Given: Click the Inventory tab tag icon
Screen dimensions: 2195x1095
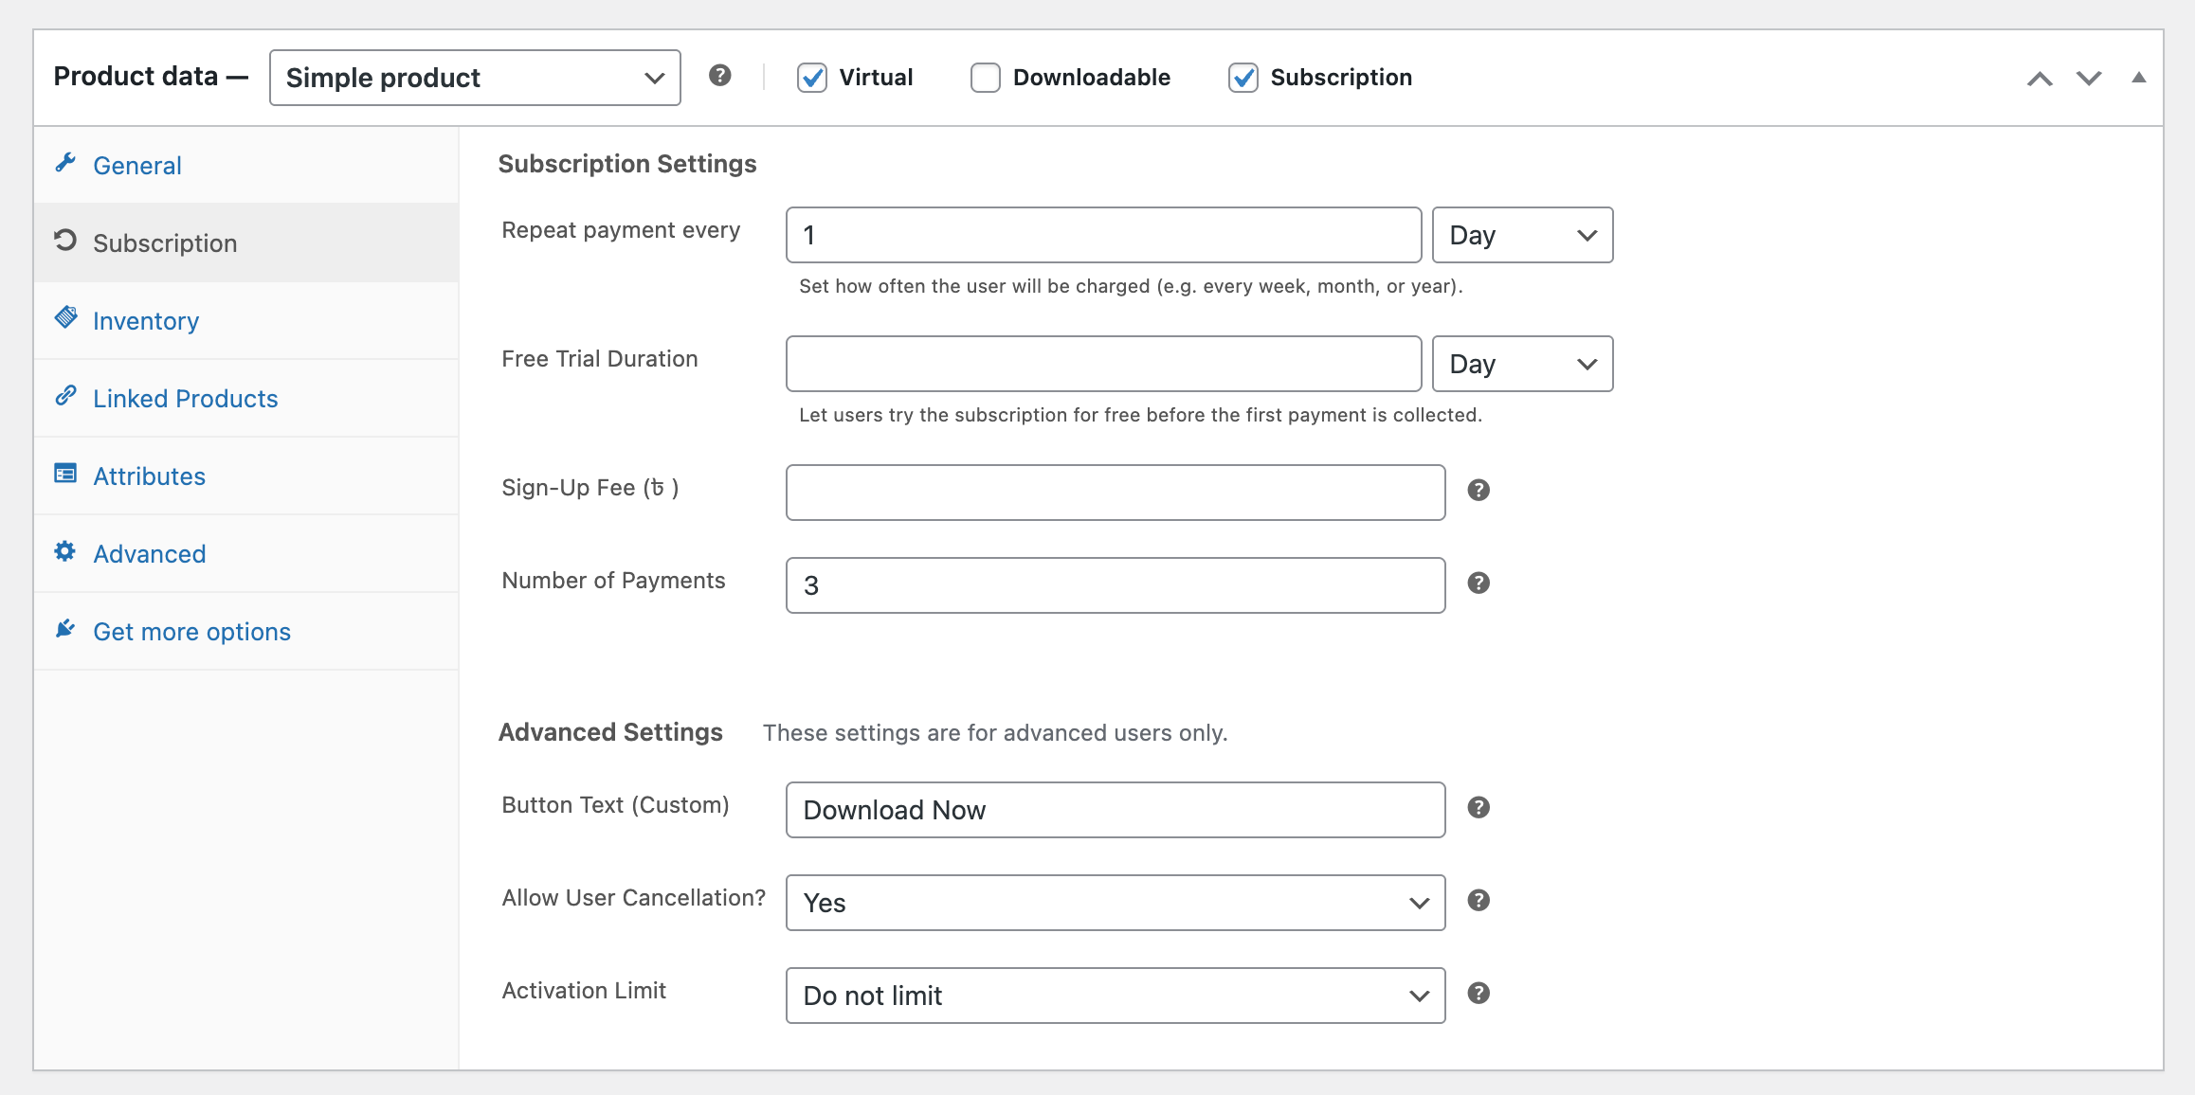Looking at the screenshot, I should tap(65, 317).
